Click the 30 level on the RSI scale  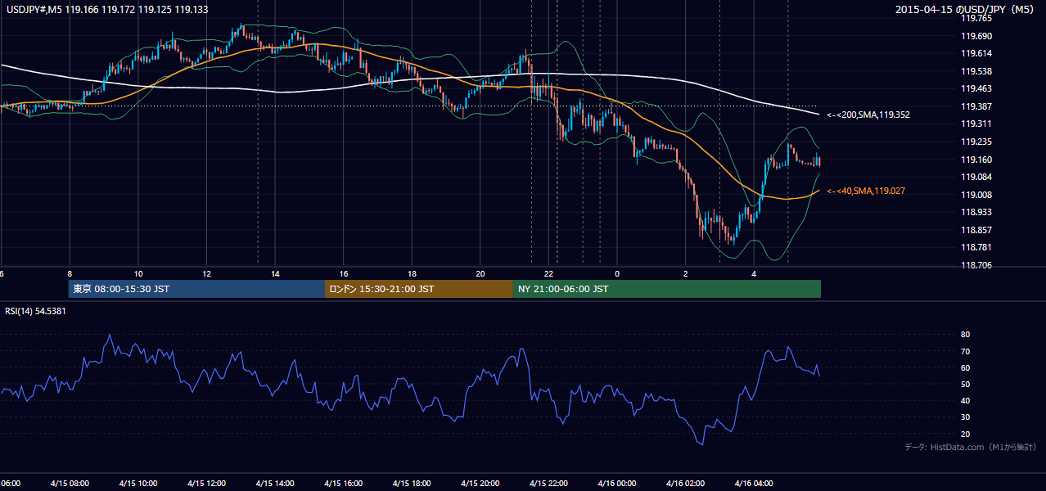tap(966, 417)
